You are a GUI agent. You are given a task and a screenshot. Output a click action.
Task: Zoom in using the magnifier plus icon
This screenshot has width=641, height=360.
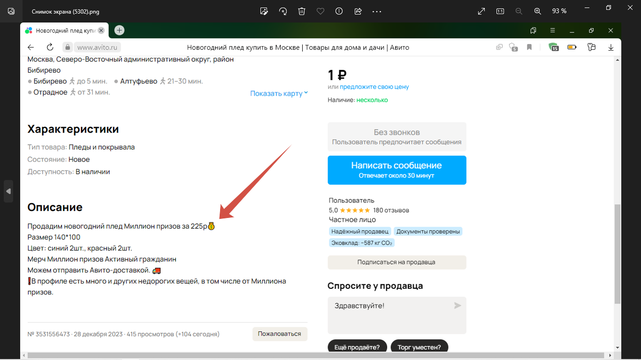(x=538, y=11)
